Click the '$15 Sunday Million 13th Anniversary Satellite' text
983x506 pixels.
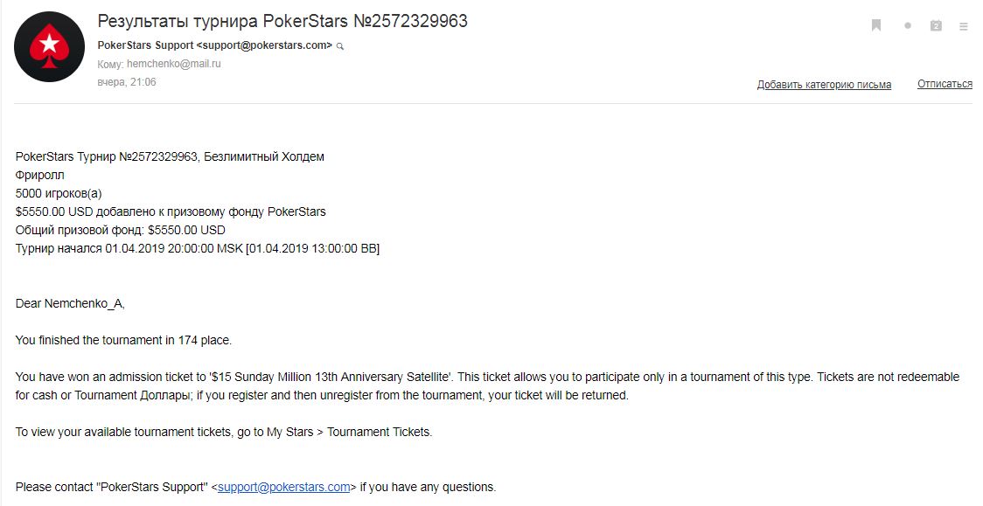(x=331, y=377)
